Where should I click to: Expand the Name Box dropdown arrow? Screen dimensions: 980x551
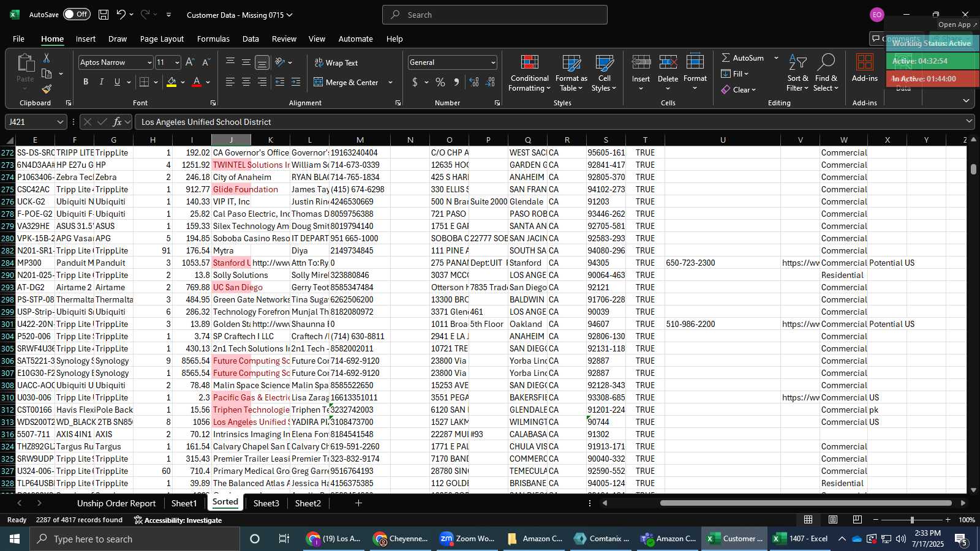(x=60, y=122)
